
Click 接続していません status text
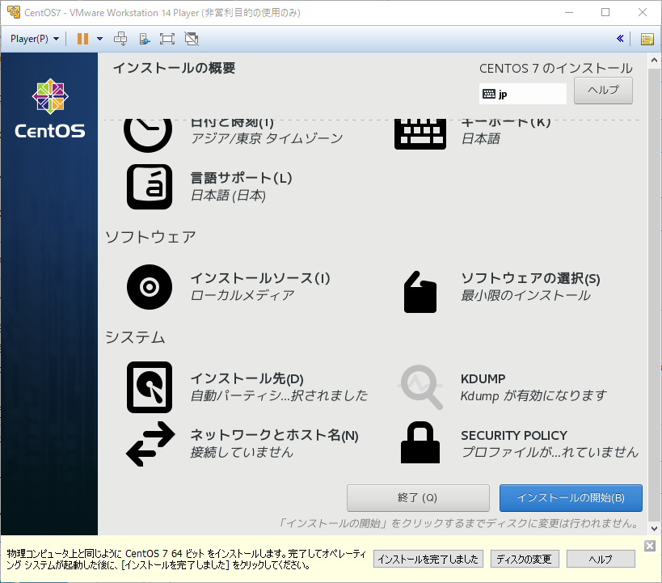pyautogui.click(x=242, y=452)
